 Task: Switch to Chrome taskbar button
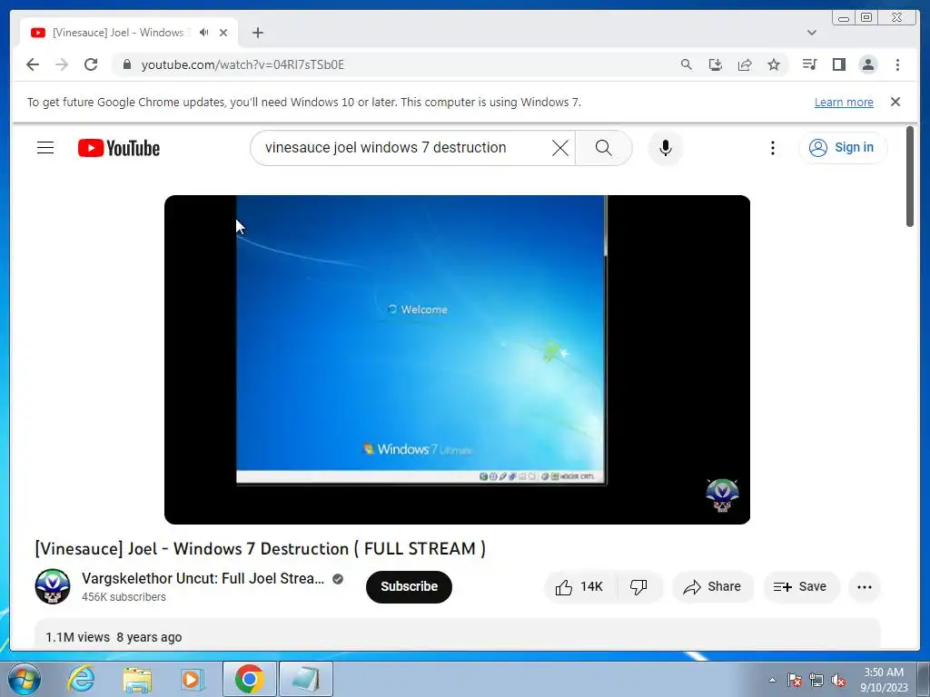click(x=249, y=679)
